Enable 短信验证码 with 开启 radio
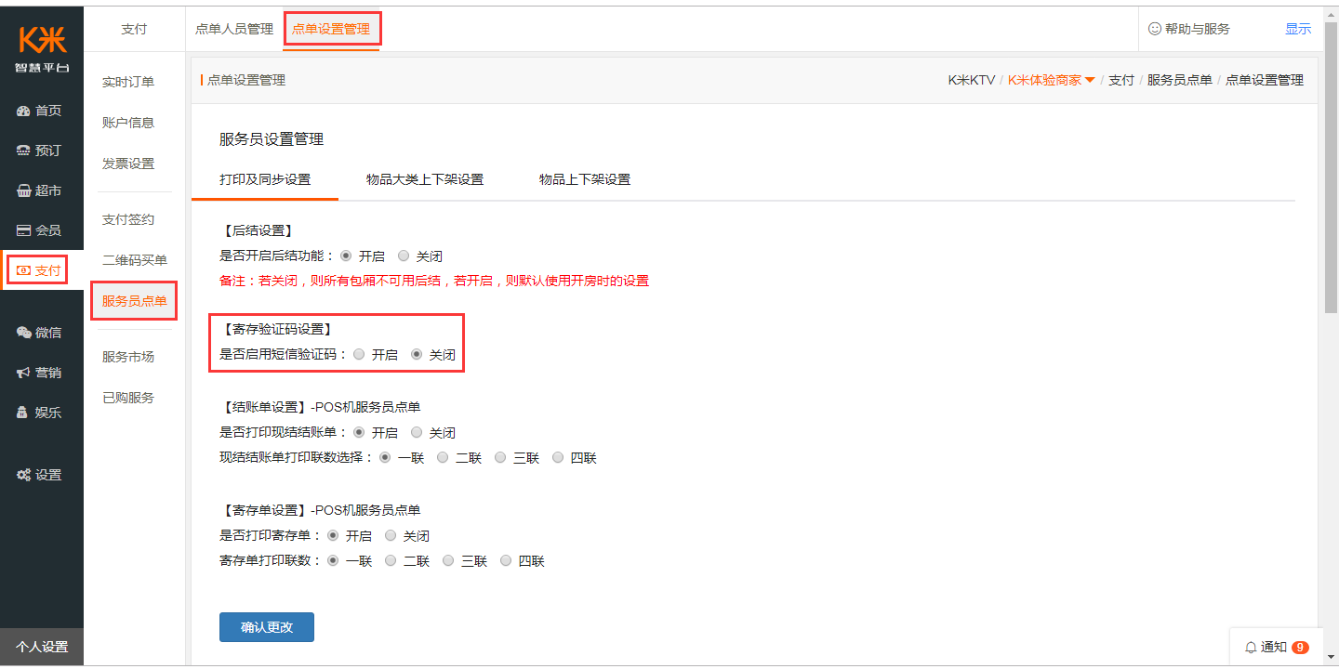 tap(359, 354)
